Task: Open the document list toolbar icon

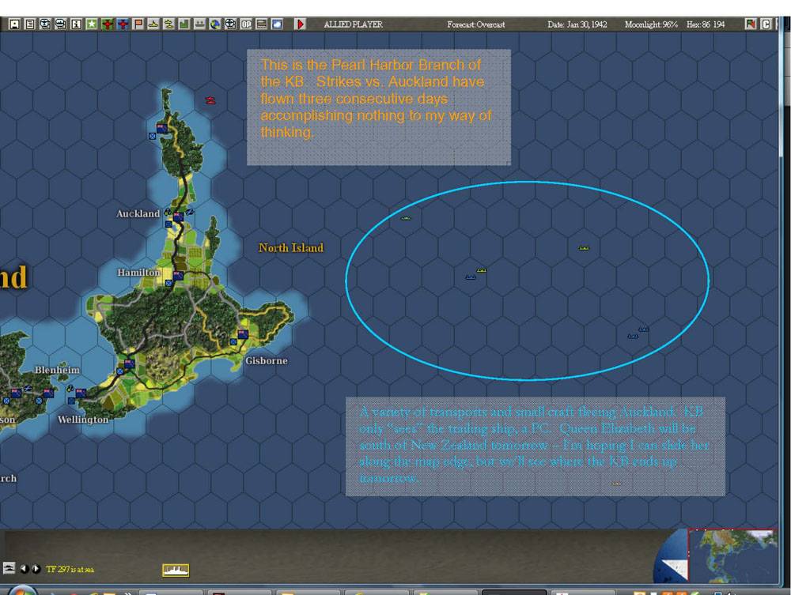Action: point(30,24)
